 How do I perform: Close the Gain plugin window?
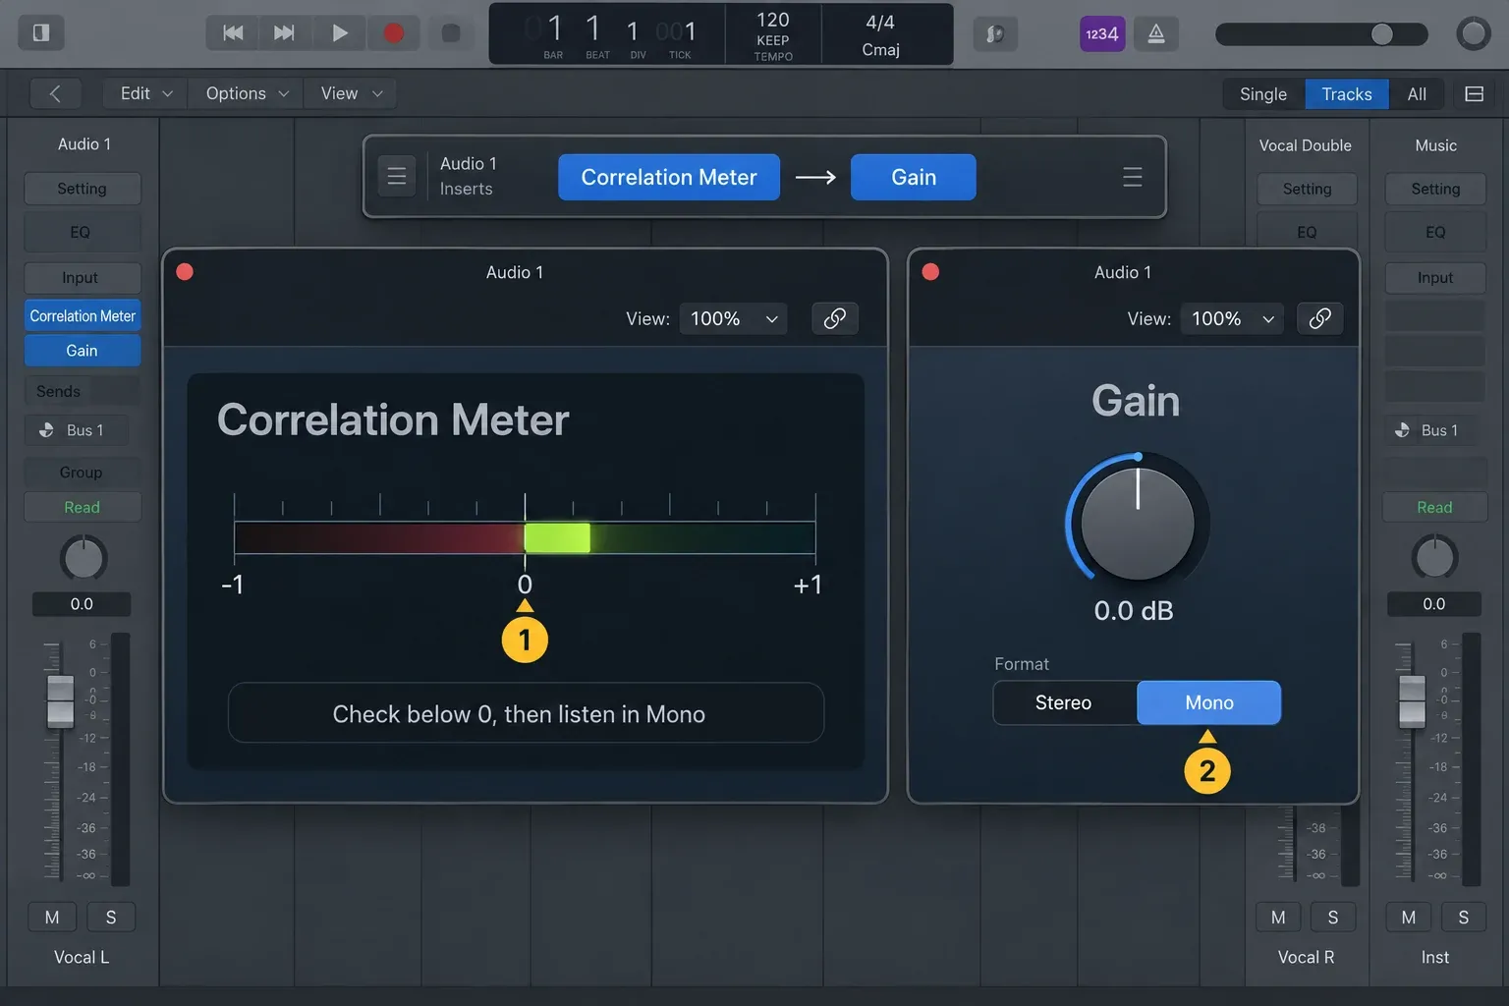tap(930, 272)
